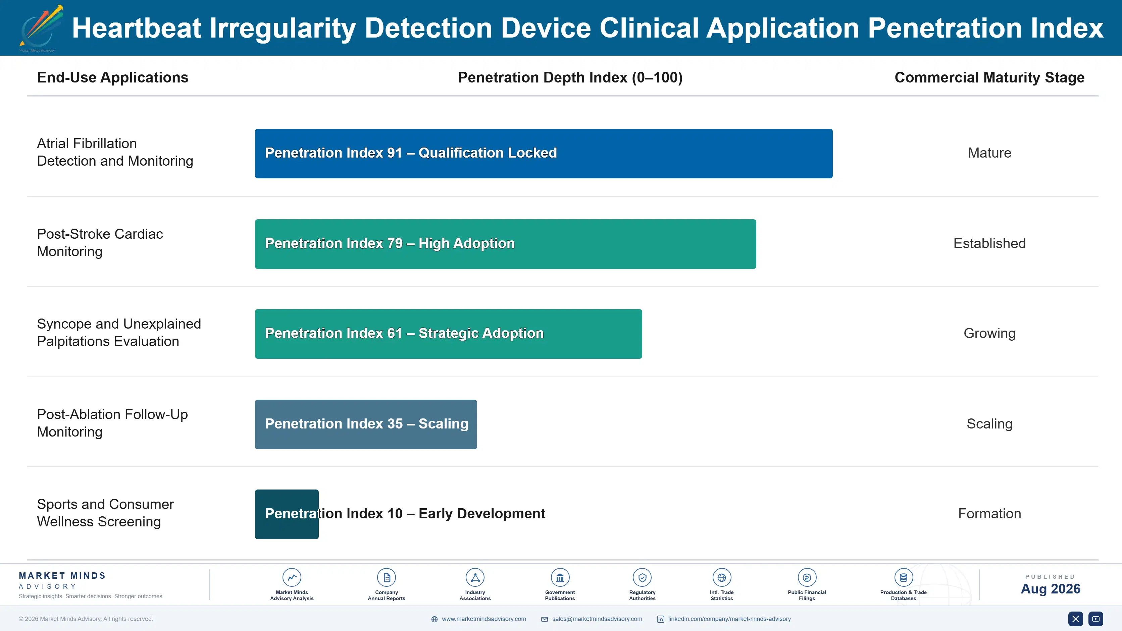Click the Production & Trade Databases icon
The width and height of the screenshot is (1122, 631).
pos(903,577)
